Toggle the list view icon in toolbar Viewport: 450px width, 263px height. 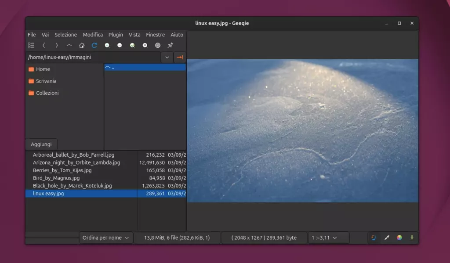click(31, 45)
